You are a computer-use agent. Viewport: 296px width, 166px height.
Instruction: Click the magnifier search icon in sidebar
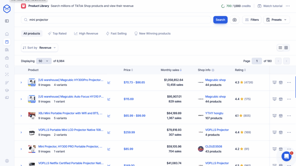(7, 66)
